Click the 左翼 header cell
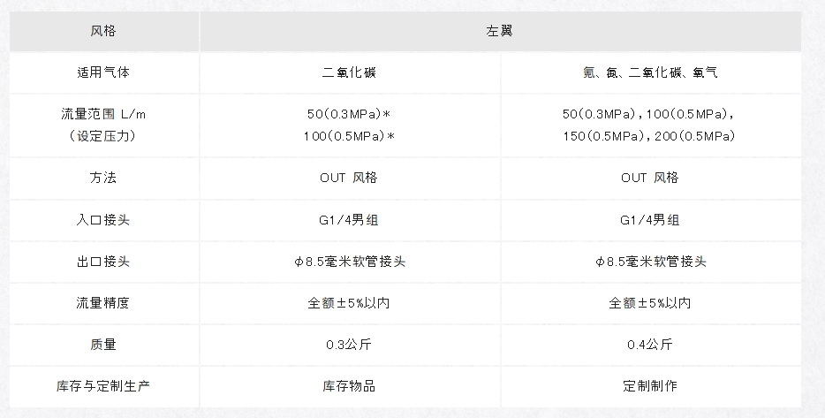825x418 pixels. [x=500, y=31]
